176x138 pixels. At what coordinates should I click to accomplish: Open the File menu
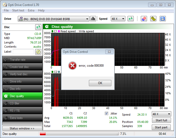(6, 10)
